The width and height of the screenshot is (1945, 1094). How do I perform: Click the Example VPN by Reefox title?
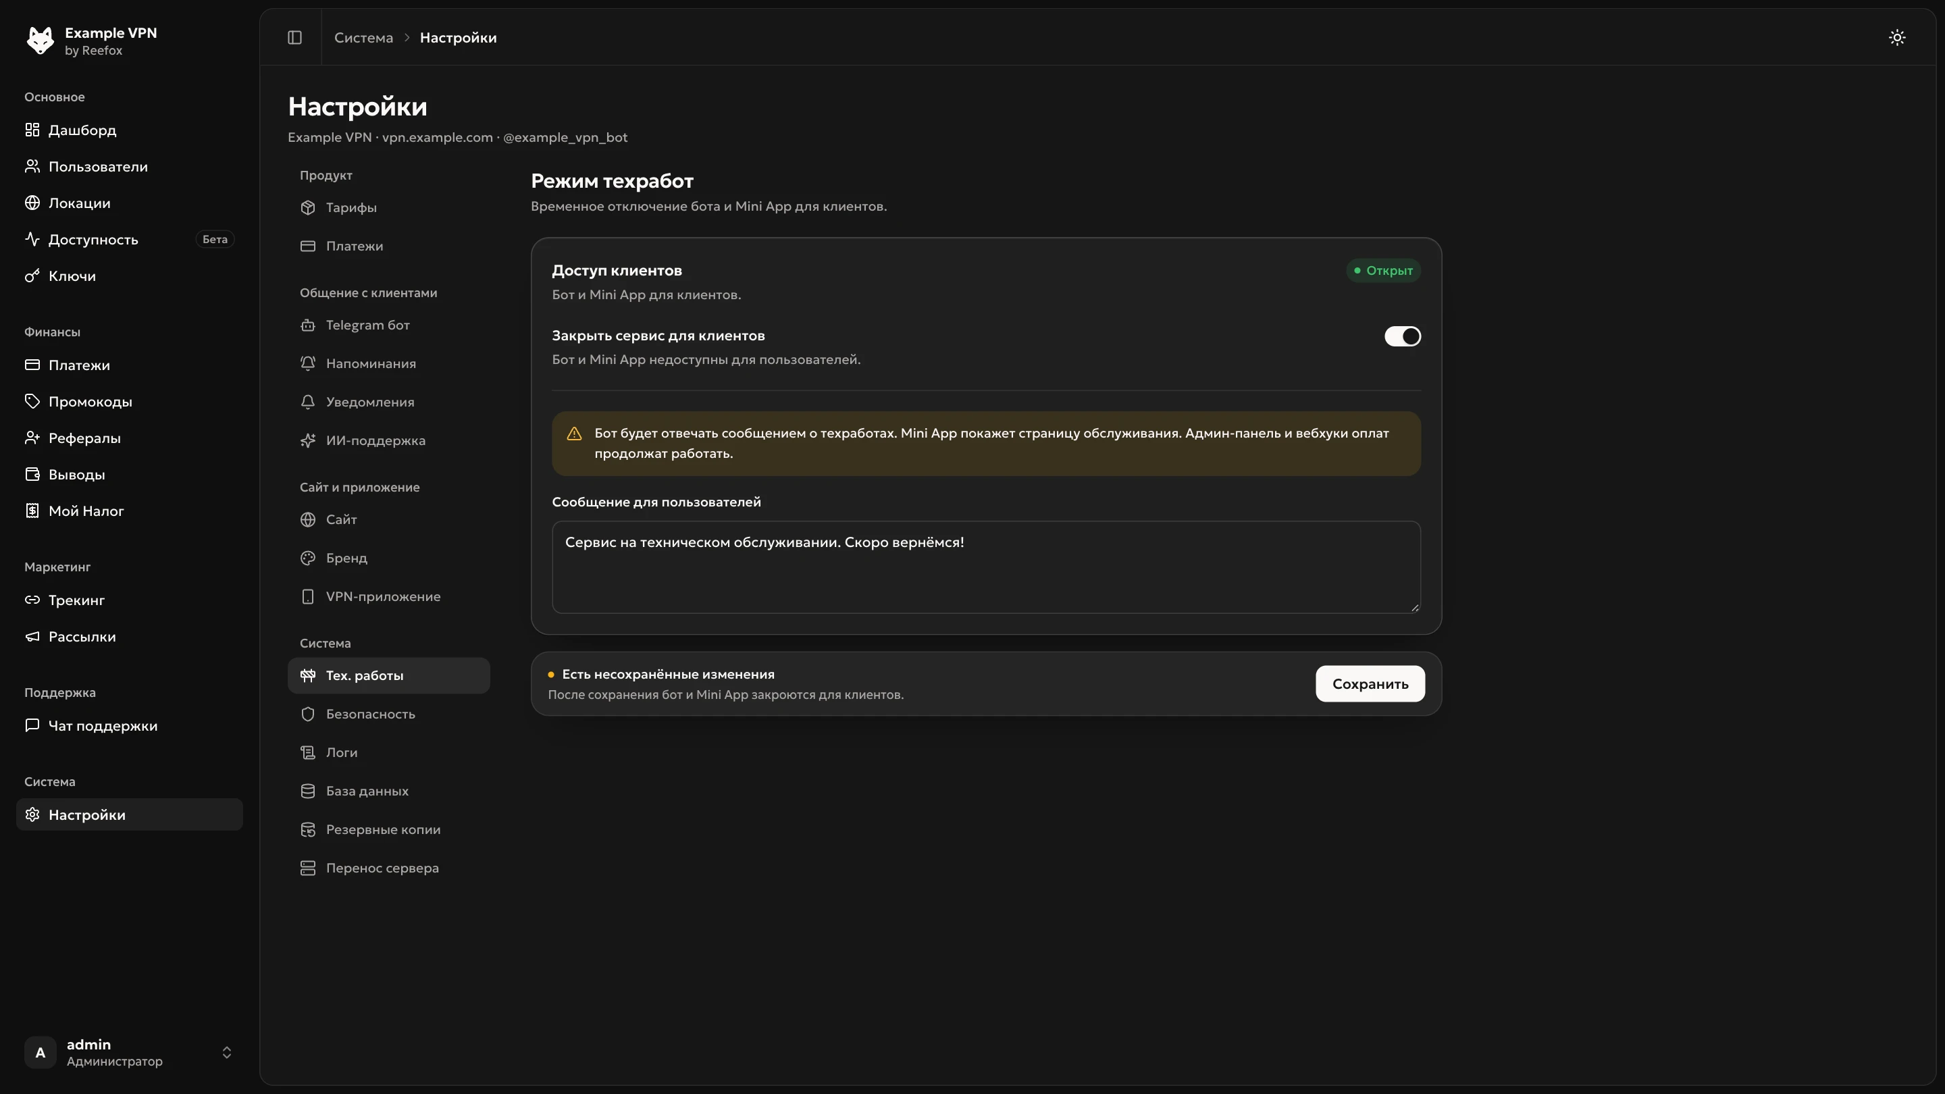[110, 41]
